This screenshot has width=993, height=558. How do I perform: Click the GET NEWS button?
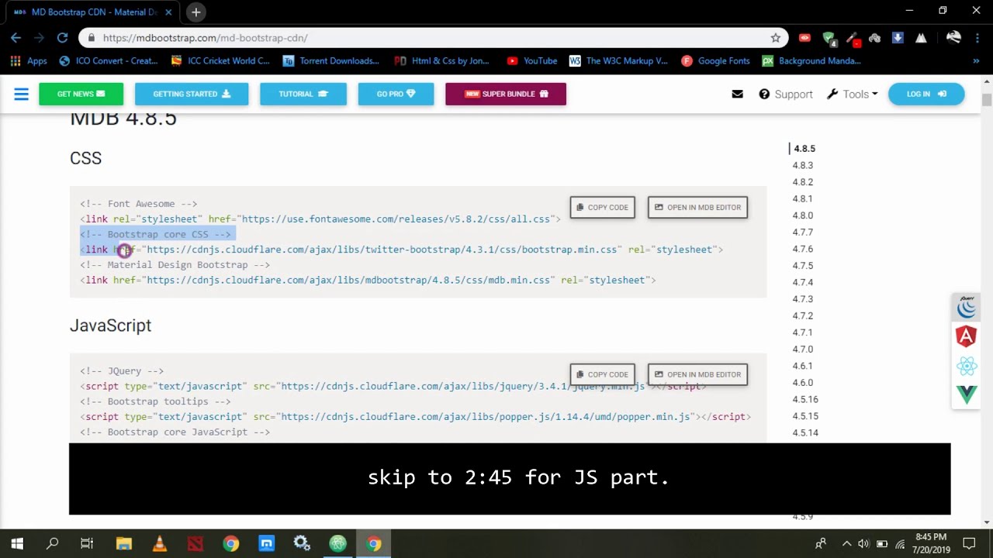coord(81,94)
